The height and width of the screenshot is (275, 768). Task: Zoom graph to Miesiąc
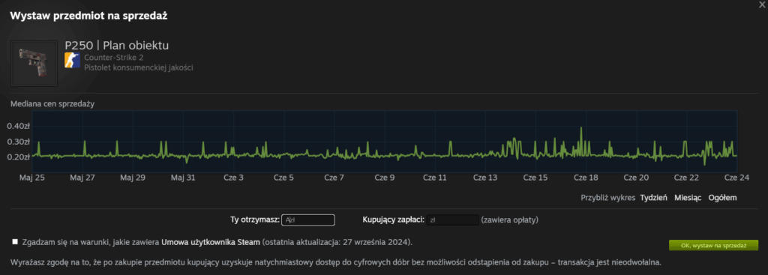(688, 198)
